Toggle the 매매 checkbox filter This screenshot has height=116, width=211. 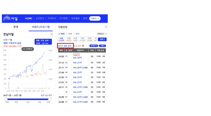click(61, 34)
